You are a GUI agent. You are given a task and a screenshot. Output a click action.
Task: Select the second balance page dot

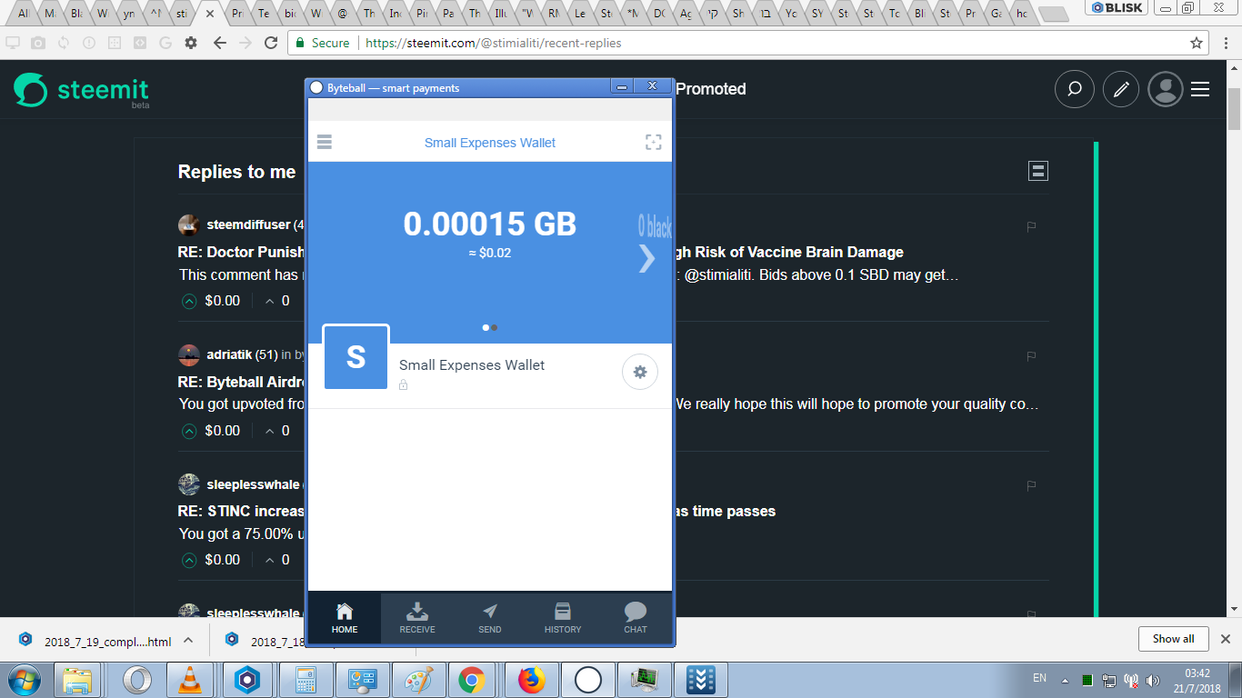coord(494,327)
